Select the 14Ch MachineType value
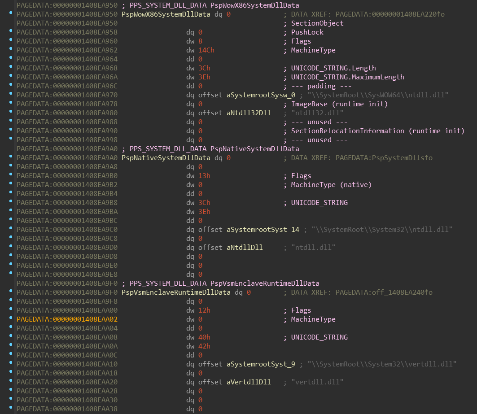 pos(206,50)
